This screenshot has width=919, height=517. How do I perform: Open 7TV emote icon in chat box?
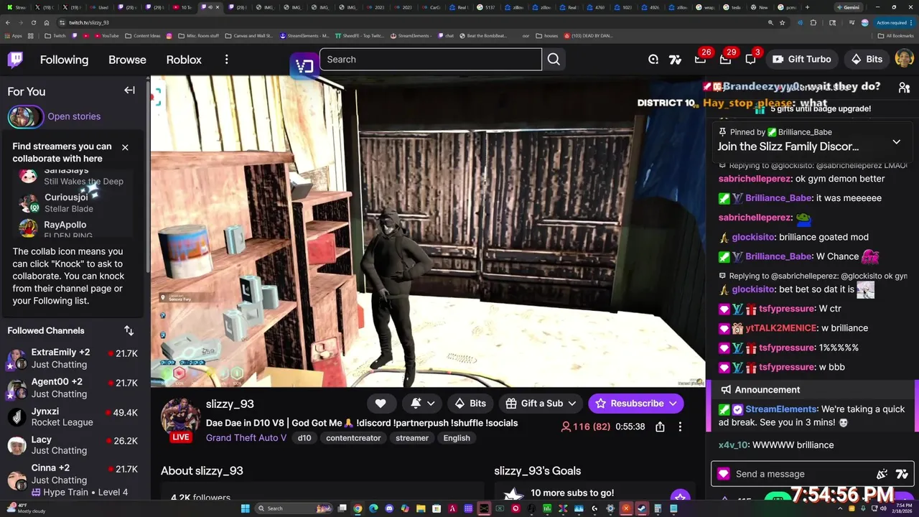click(x=902, y=474)
